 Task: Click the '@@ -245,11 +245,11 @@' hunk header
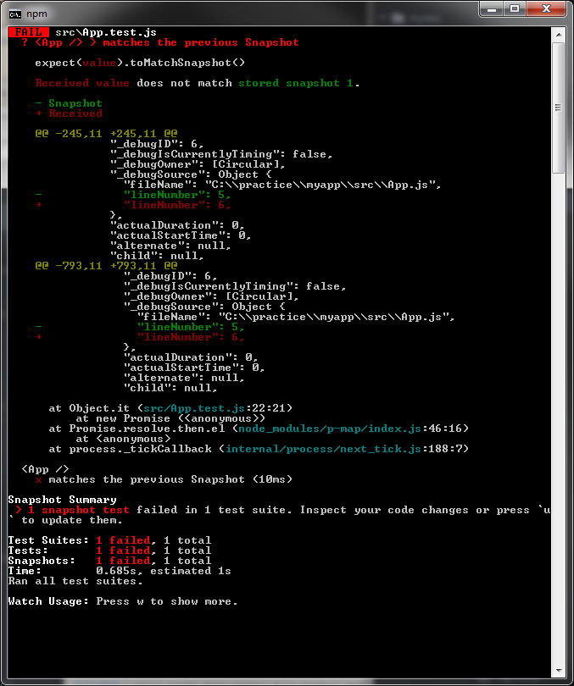(106, 134)
